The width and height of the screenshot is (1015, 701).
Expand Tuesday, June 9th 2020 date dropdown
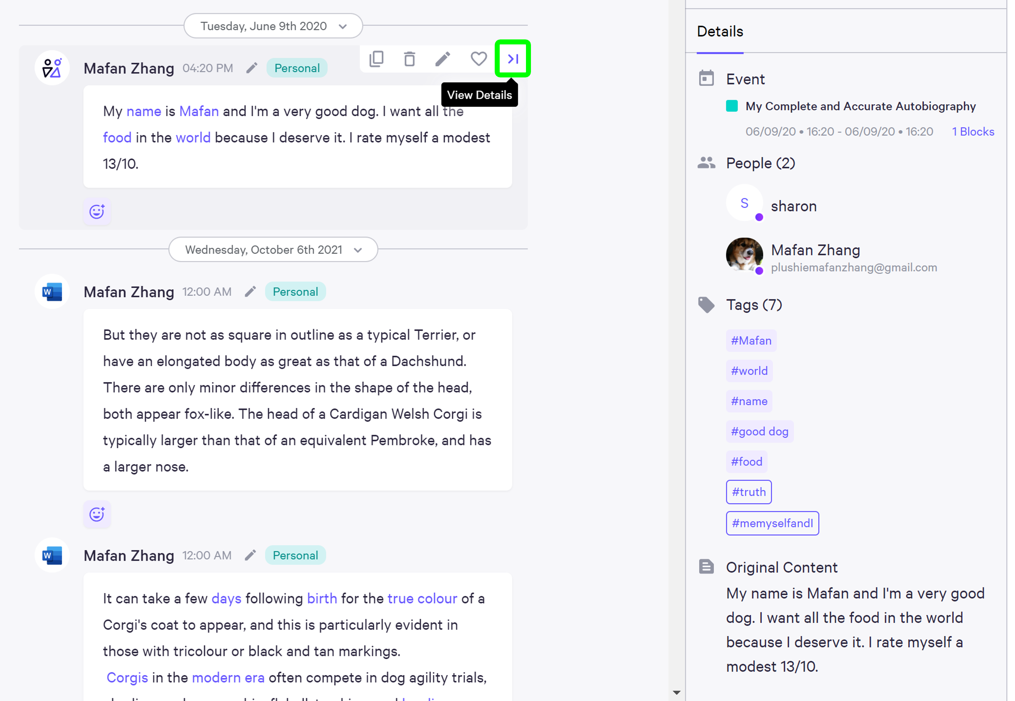343,26
